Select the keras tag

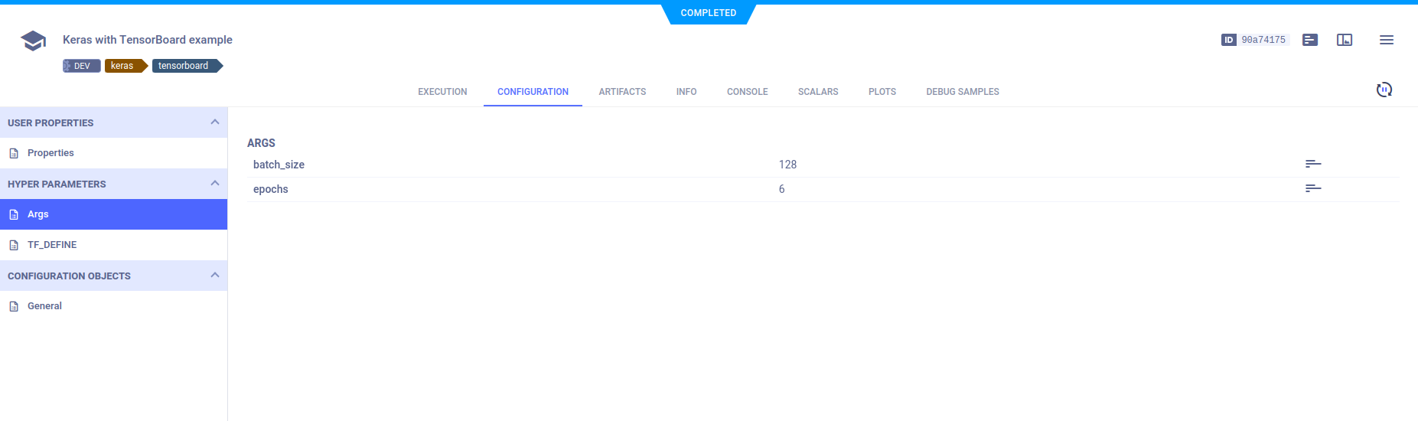coord(122,66)
